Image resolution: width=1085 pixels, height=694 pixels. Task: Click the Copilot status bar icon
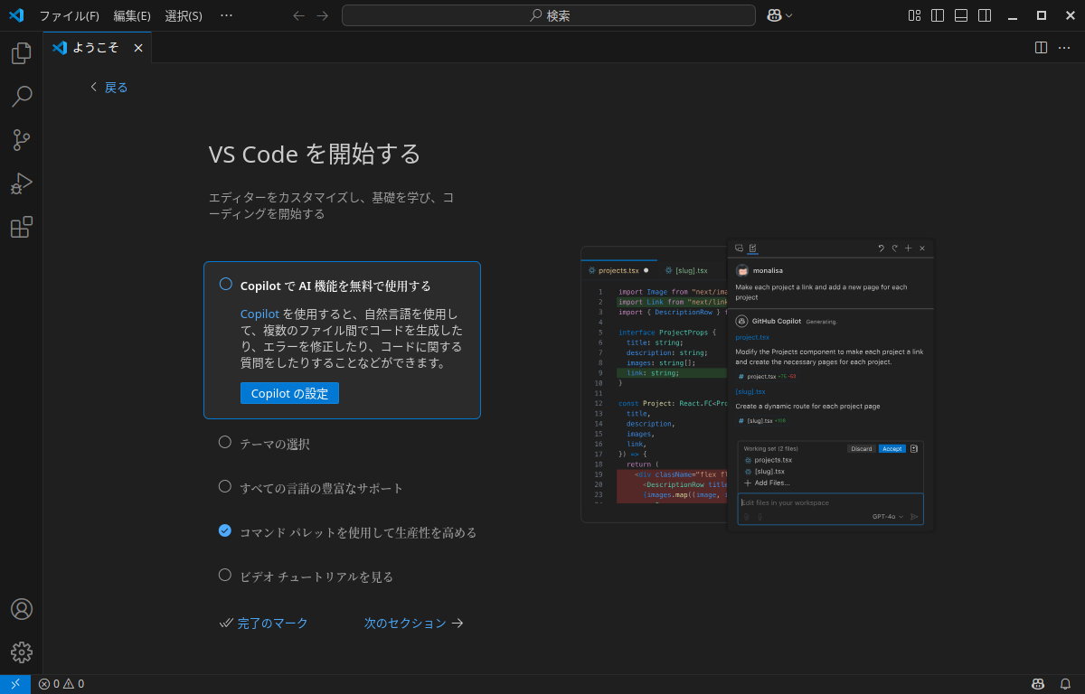(x=1038, y=684)
